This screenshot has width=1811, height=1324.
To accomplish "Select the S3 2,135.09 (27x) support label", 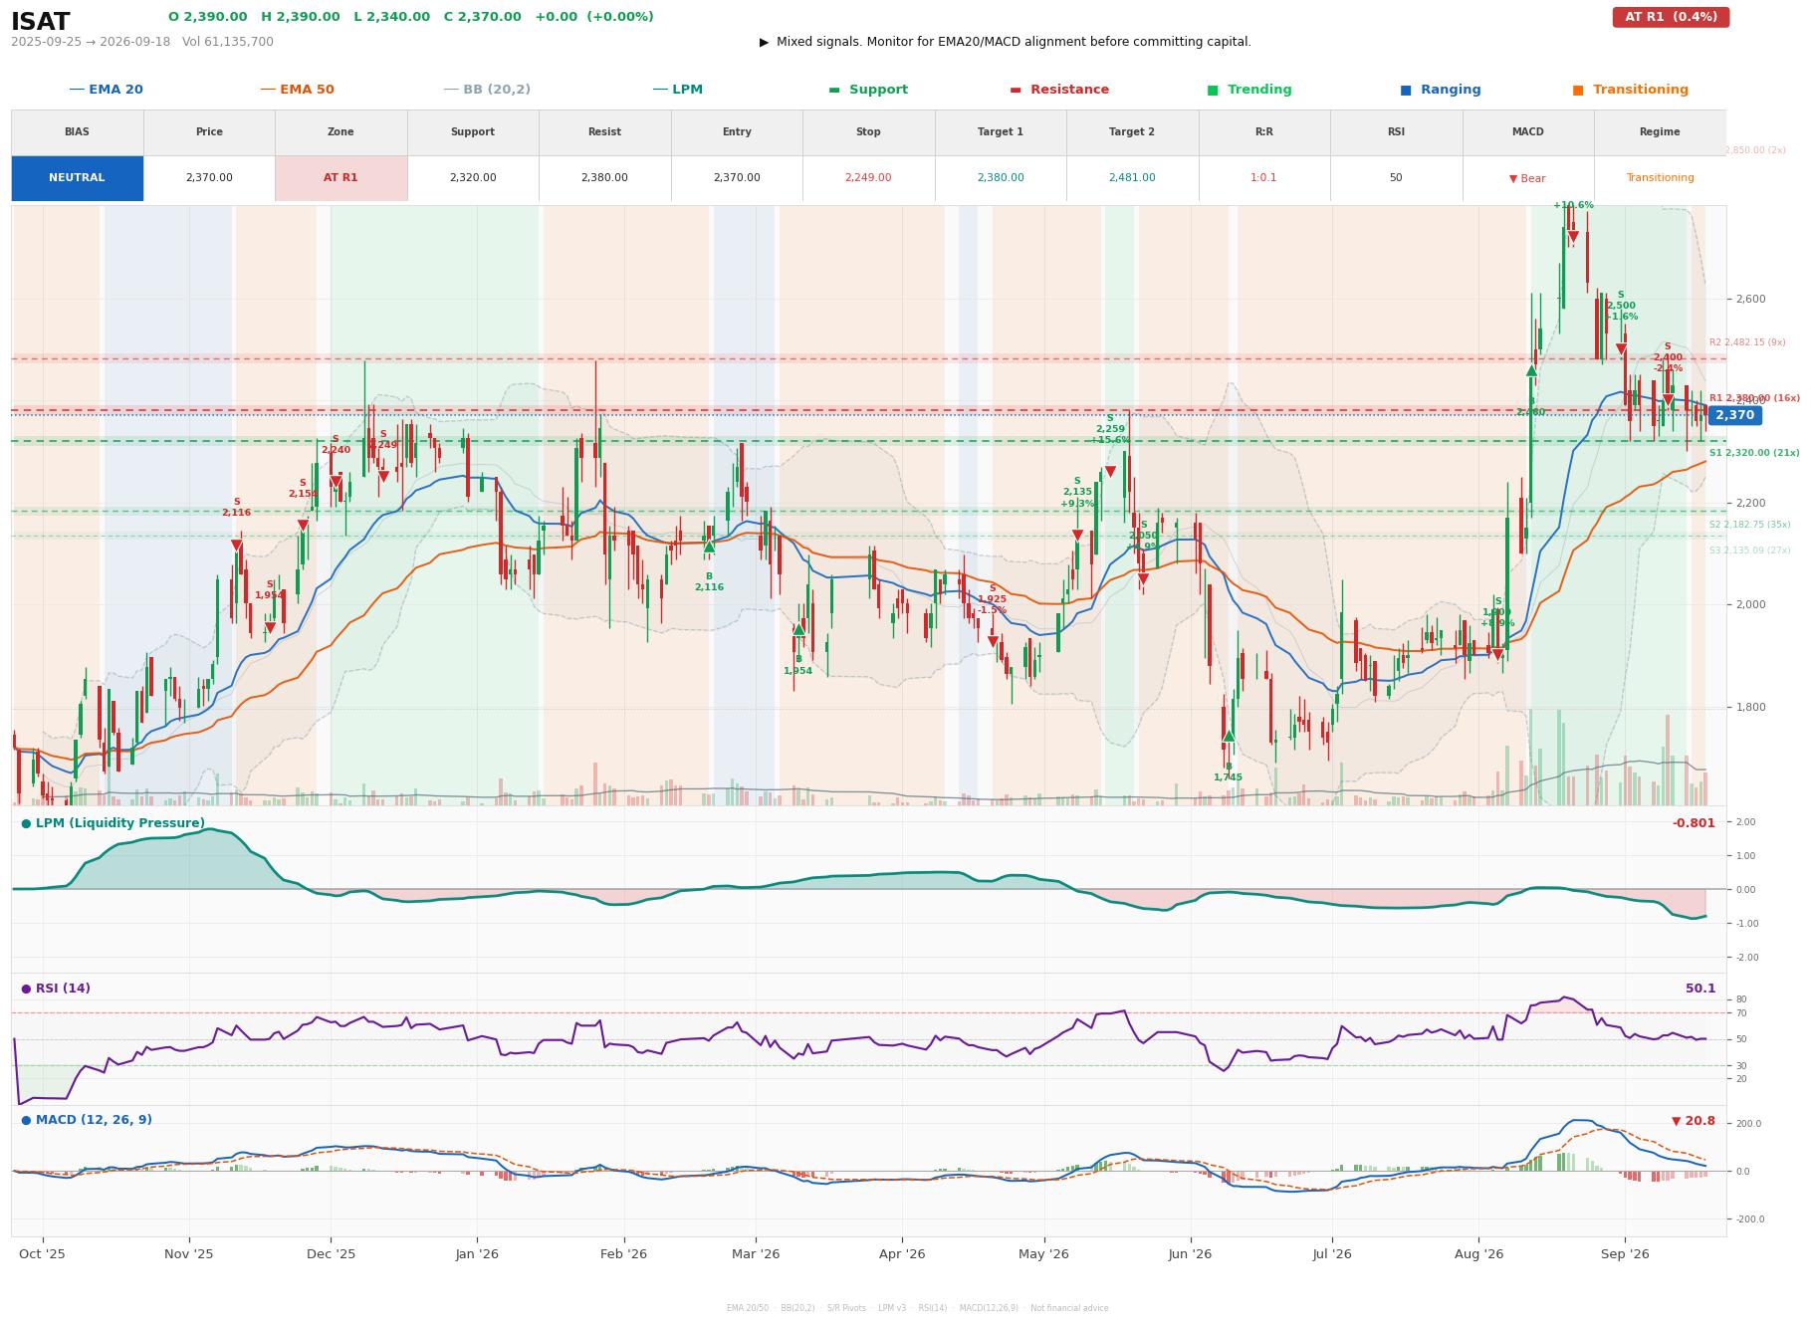I will (x=1749, y=551).
